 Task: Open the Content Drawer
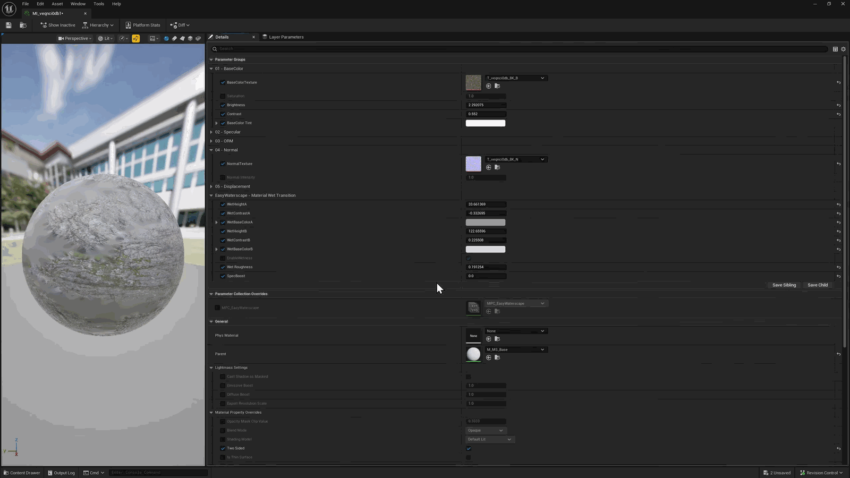22,473
